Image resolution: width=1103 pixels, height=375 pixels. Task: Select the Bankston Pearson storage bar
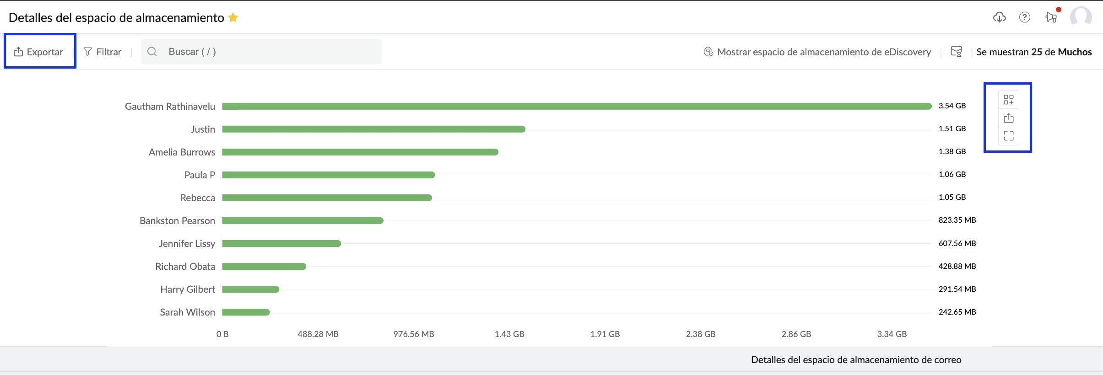click(303, 220)
